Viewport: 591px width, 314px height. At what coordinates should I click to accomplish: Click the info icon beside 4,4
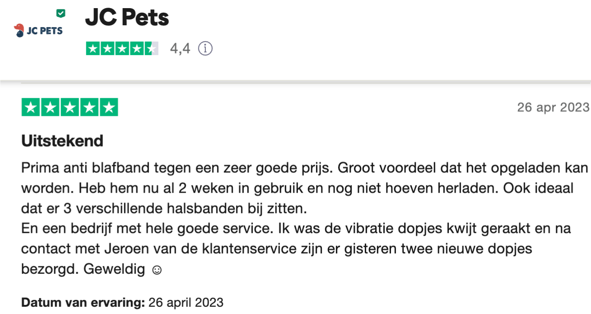[x=205, y=48]
